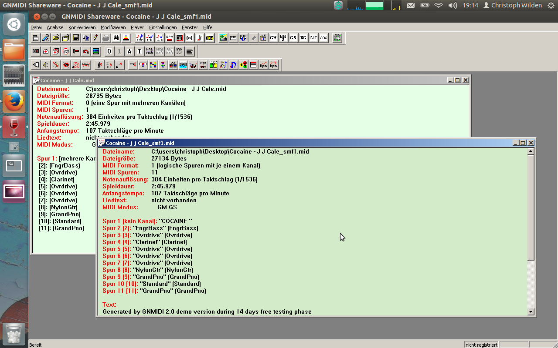The height and width of the screenshot is (348, 558).
Task: Click the GS toolbar icon
Action: point(293,38)
